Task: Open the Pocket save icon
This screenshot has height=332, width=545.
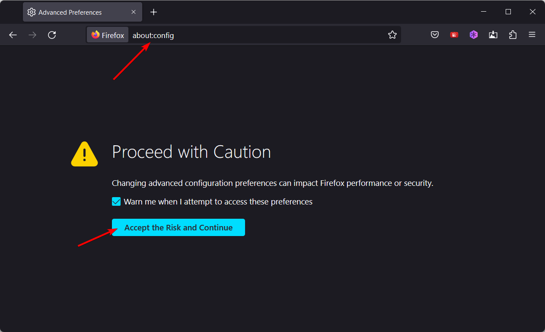Action: [435, 35]
